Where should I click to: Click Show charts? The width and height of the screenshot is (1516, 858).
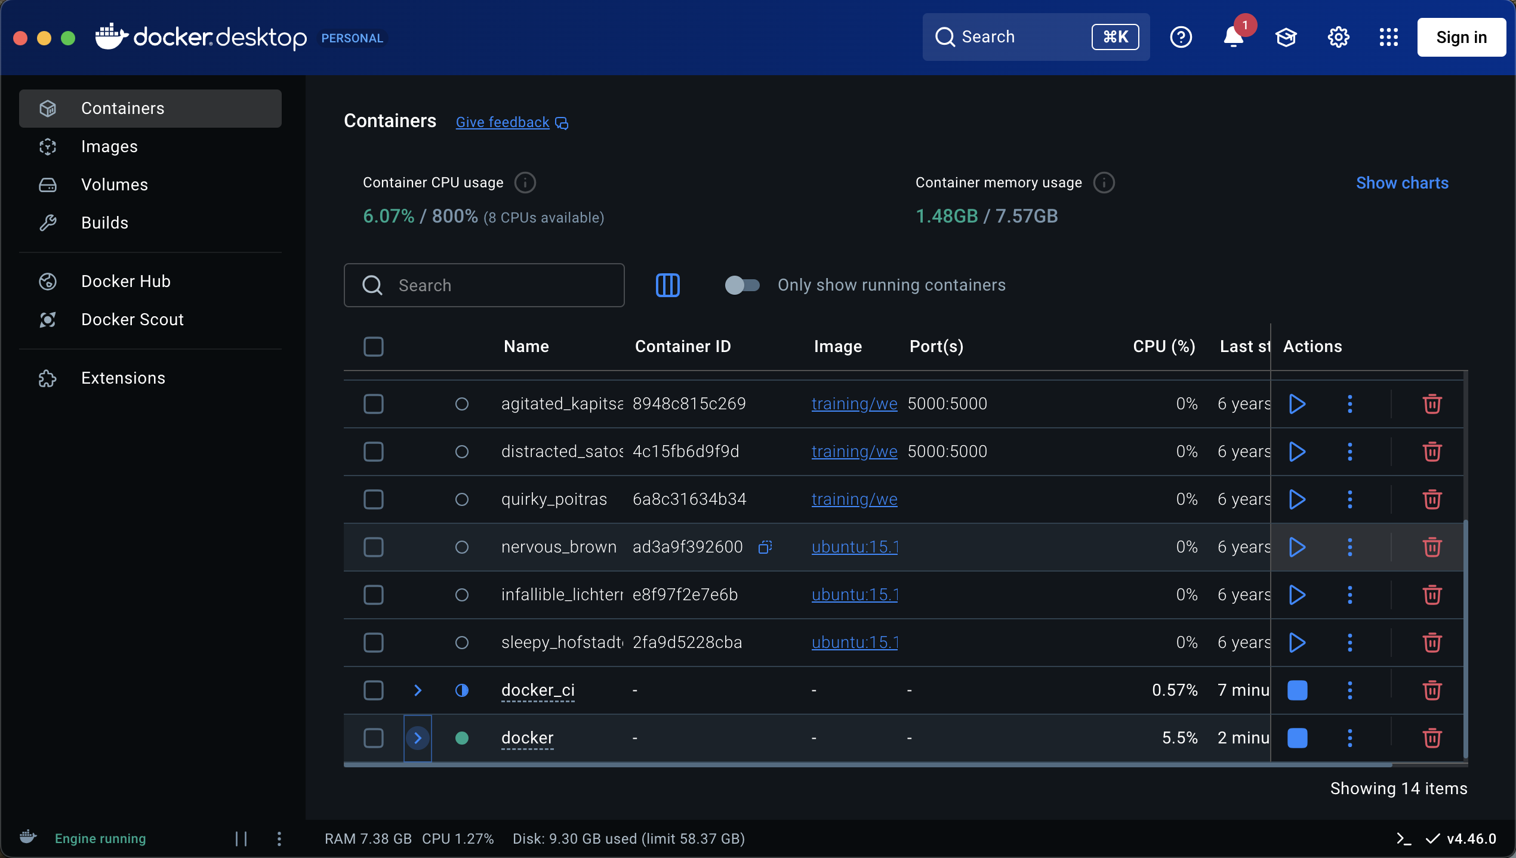(1402, 183)
